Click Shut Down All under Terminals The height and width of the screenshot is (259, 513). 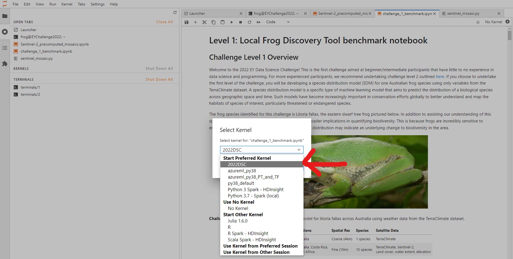tap(159, 79)
